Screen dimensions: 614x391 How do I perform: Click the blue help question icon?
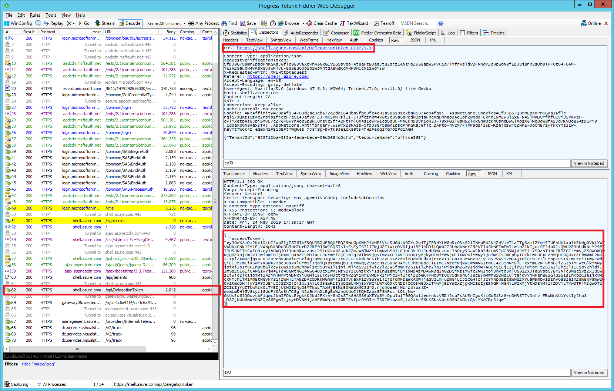[441, 23]
